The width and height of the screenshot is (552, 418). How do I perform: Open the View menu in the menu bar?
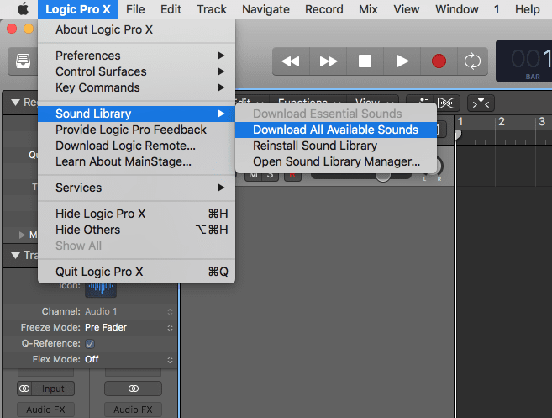tap(407, 9)
